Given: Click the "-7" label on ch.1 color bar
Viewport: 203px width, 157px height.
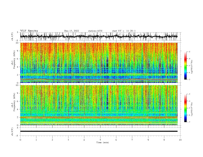Looking at the screenshot, I should (189, 80).
